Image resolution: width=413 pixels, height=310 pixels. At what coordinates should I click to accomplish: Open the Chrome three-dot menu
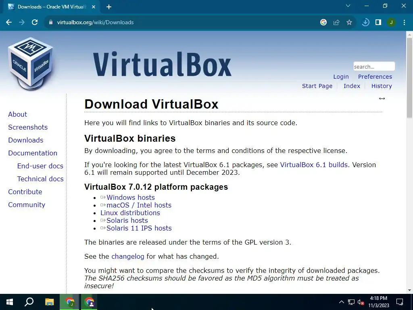click(404, 23)
